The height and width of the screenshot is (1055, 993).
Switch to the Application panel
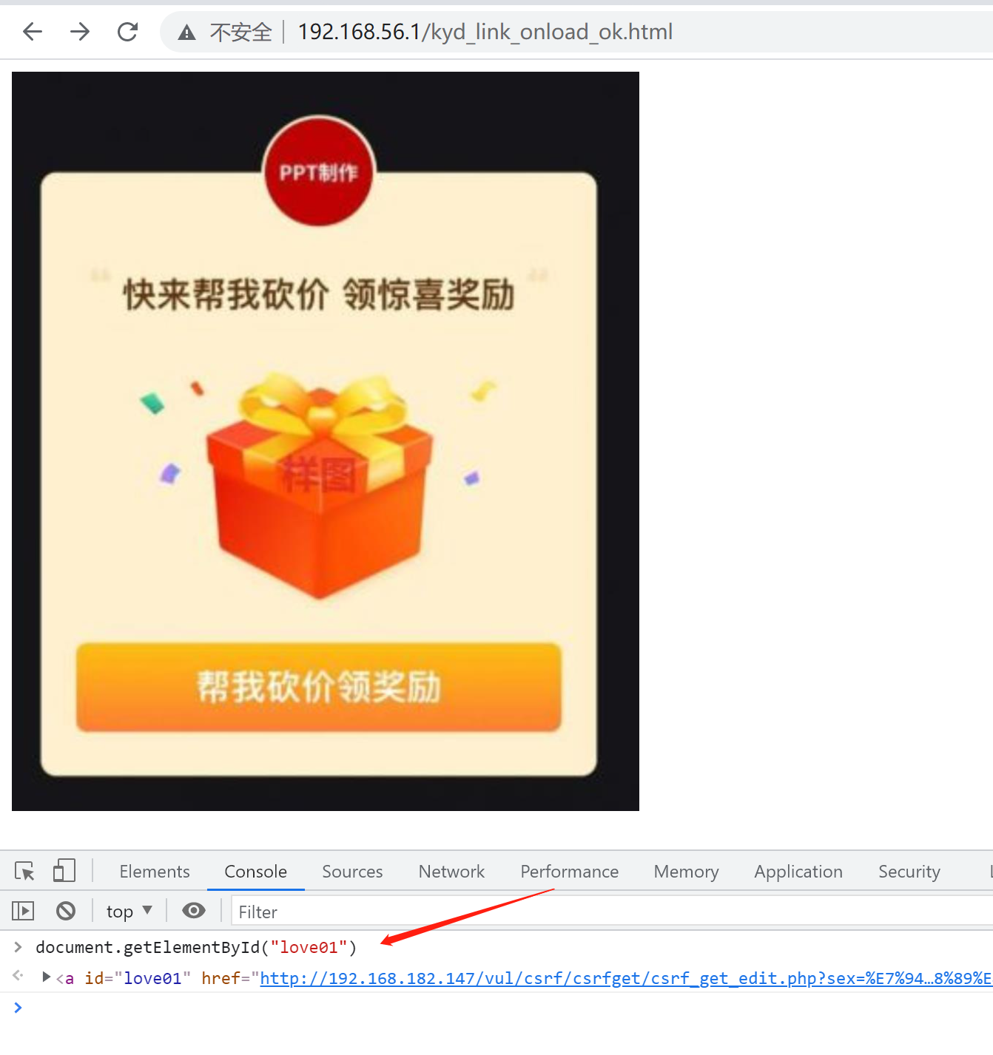pyautogui.click(x=798, y=871)
